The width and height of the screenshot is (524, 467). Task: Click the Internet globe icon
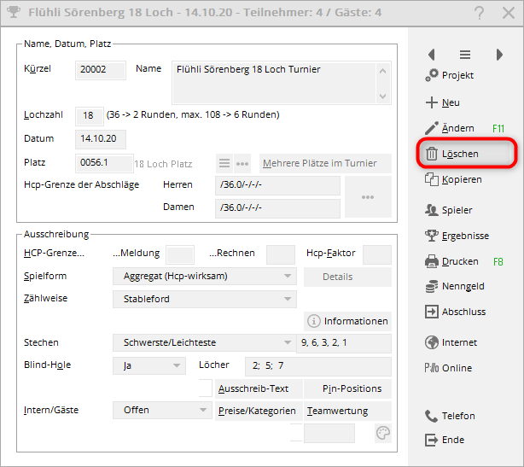point(432,342)
